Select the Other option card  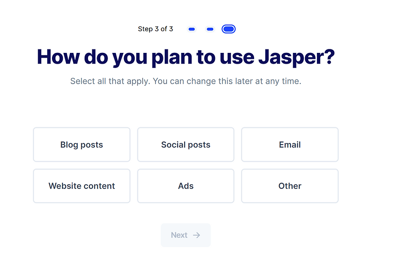pyautogui.click(x=290, y=186)
